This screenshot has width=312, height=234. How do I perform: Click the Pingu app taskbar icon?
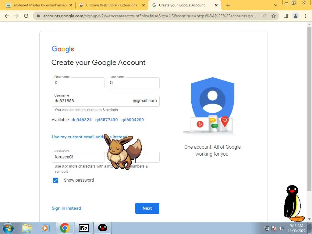point(103,228)
